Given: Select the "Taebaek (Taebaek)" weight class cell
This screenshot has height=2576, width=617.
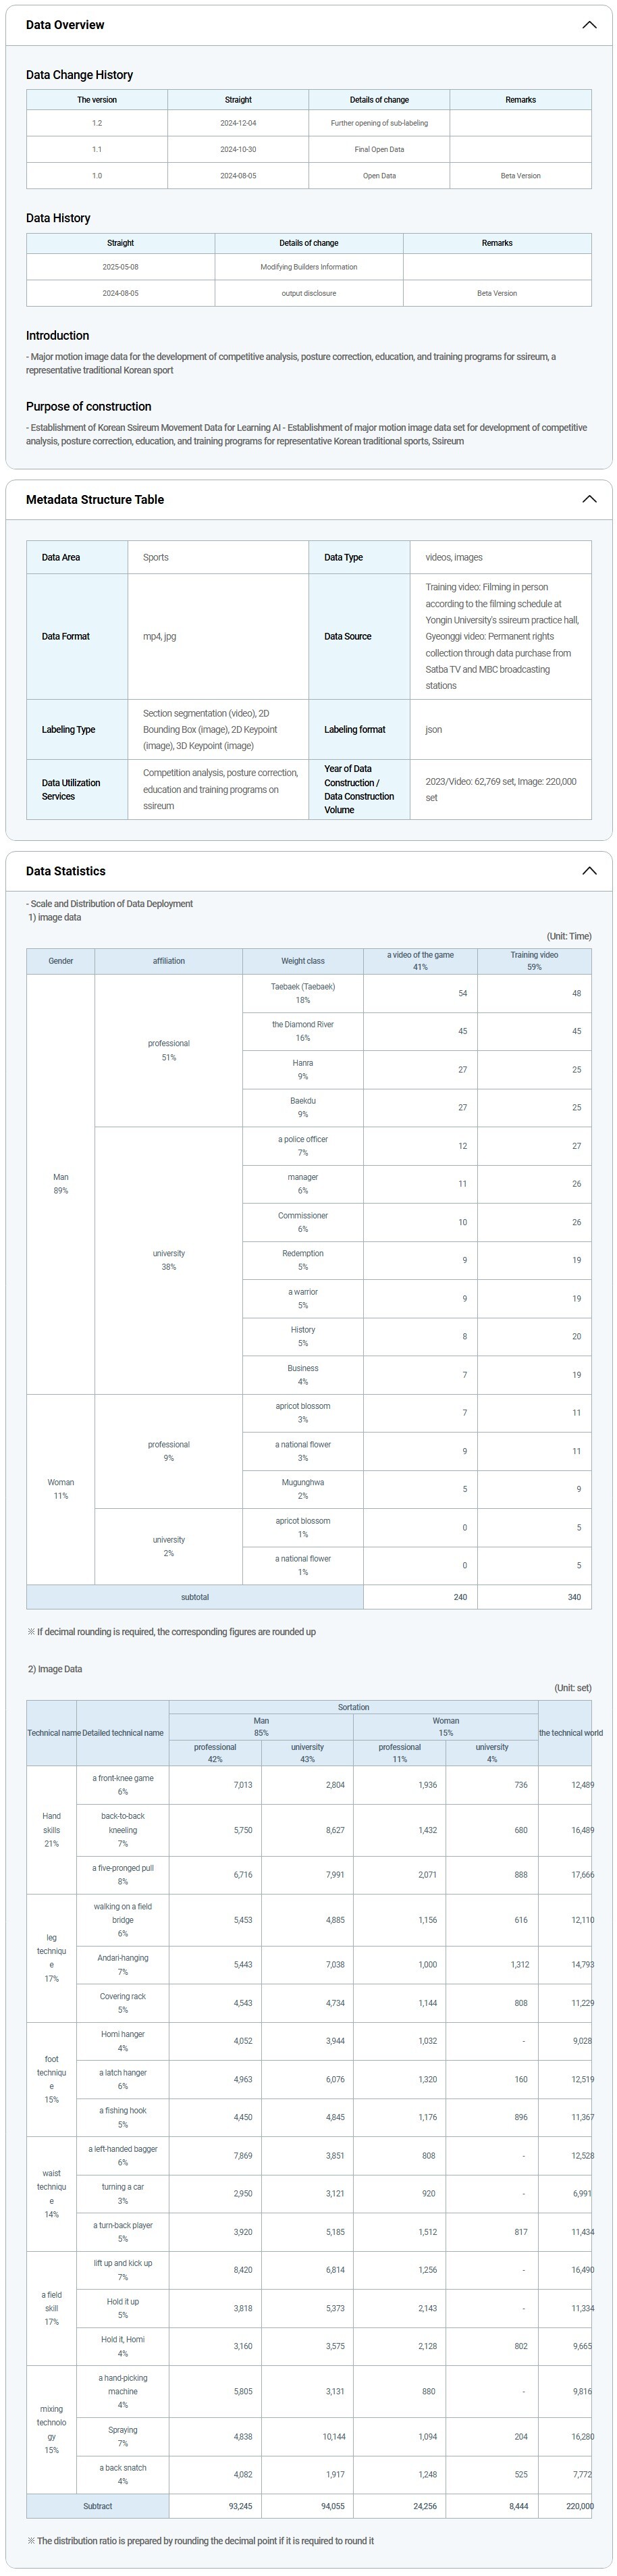Looking at the screenshot, I should click(302, 993).
